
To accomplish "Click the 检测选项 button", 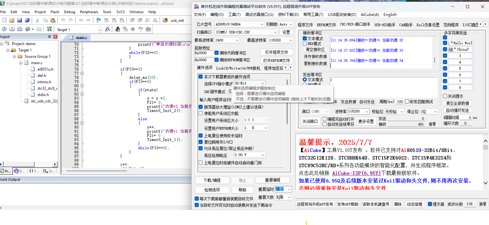I will pyautogui.click(x=212, y=190).
